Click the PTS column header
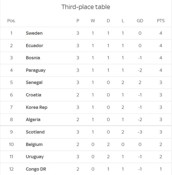 [161, 21]
